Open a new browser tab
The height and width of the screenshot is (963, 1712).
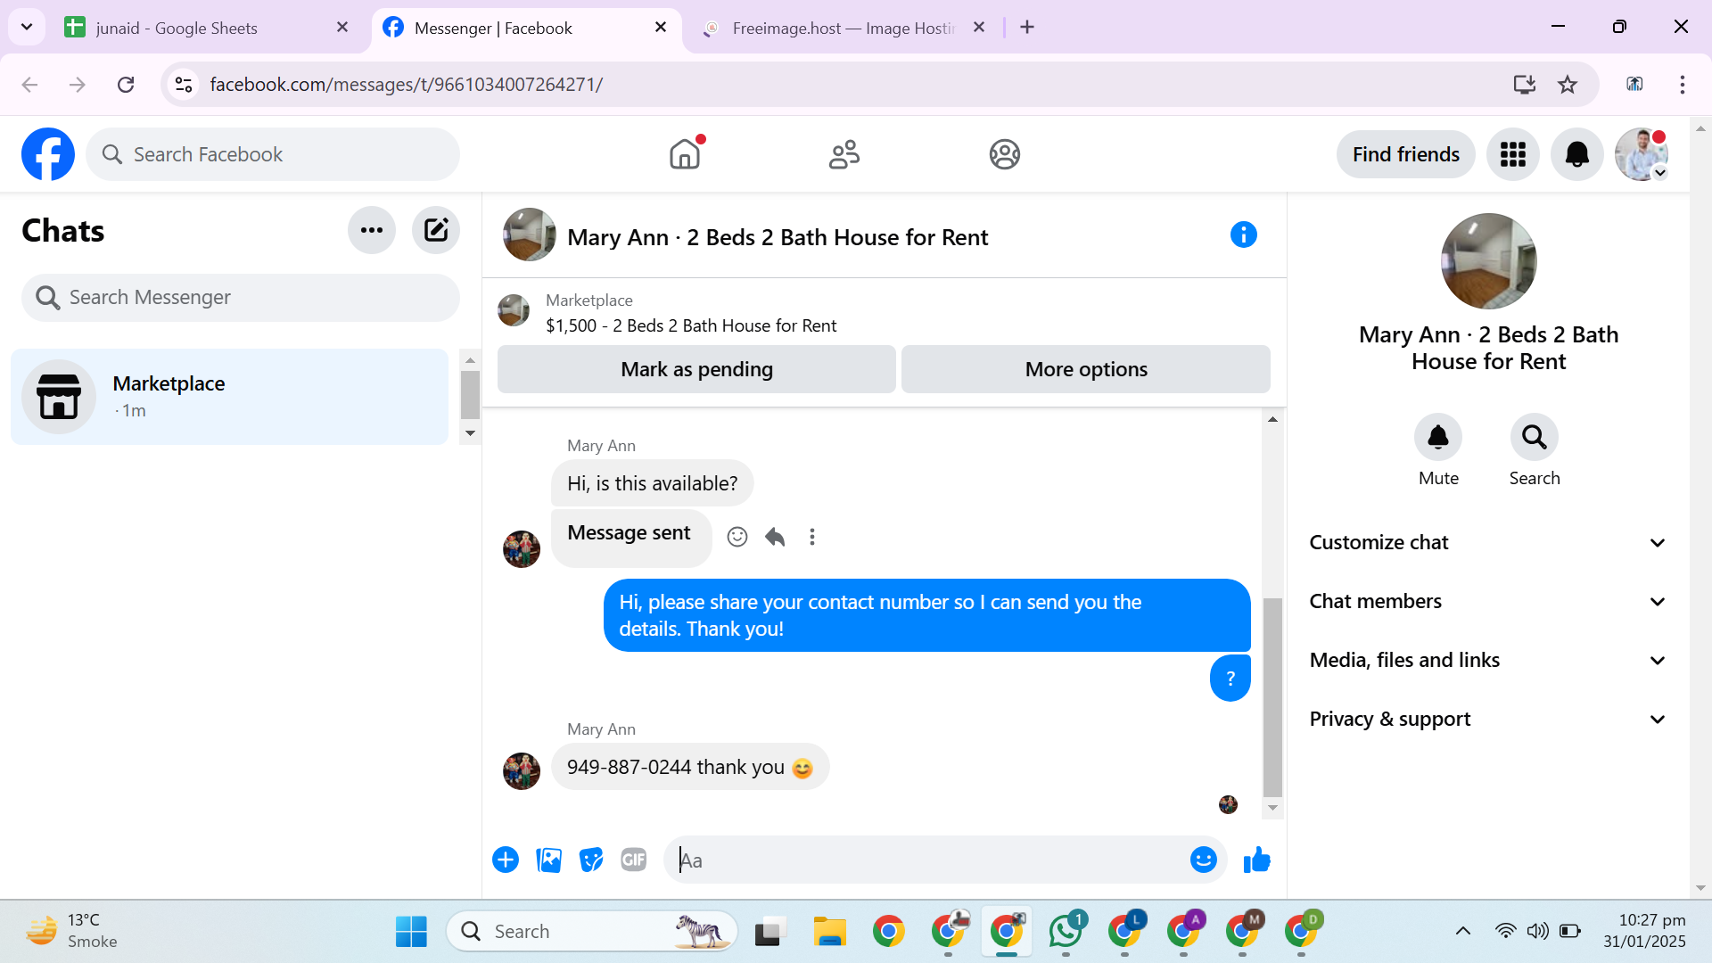(1027, 27)
